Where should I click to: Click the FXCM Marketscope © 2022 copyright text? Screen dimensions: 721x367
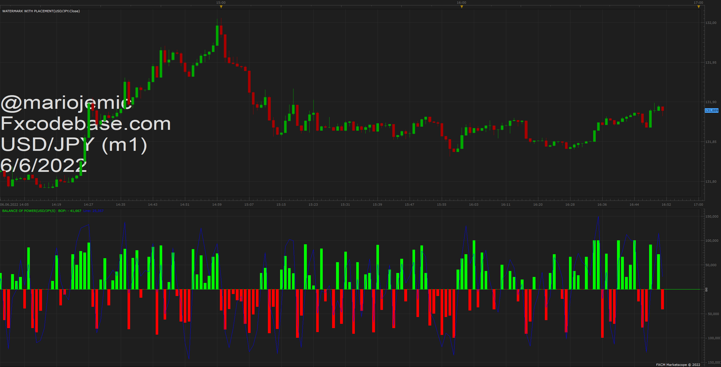point(678,365)
